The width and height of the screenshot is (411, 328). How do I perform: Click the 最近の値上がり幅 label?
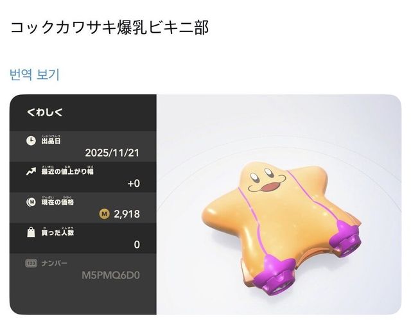[x=67, y=171]
